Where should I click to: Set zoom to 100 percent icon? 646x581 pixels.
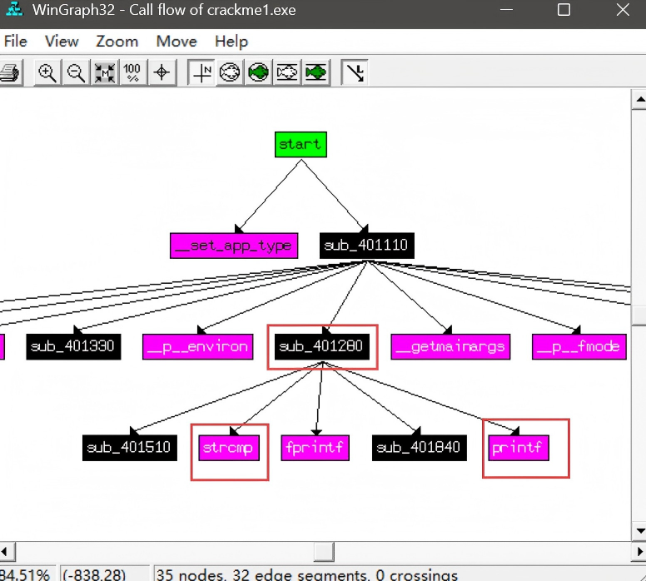132,73
